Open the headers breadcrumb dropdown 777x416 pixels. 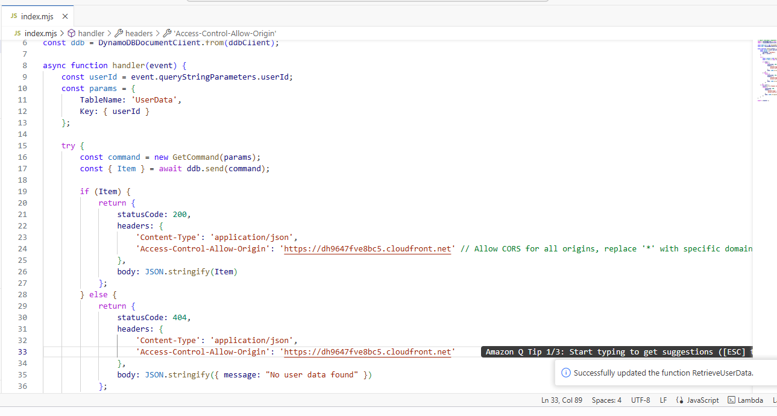point(139,34)
